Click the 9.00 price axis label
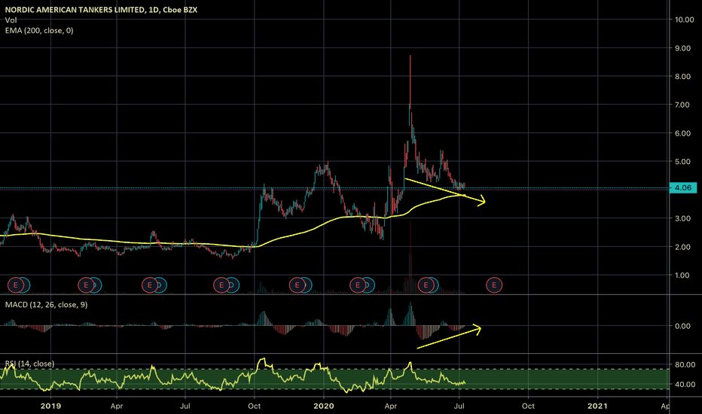The image size is (702, 414). pos(682,48)
